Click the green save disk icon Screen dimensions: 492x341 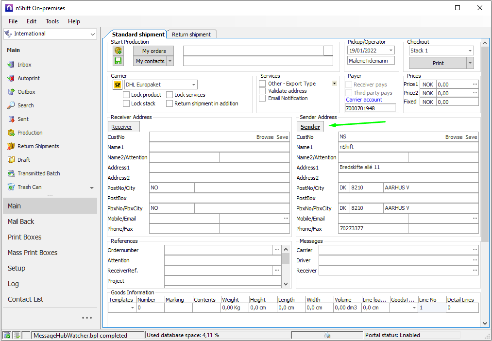tap(118, 61)
